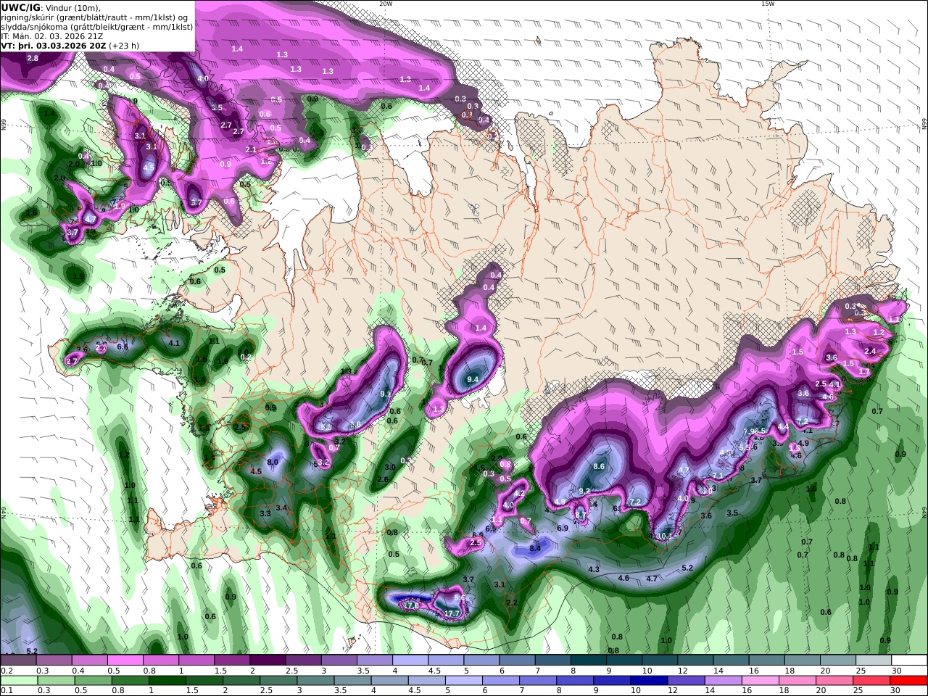Click the '2.8' snow value in the top-left corner
The height and width of the screenshot is (696, 928).
[33, 58]
